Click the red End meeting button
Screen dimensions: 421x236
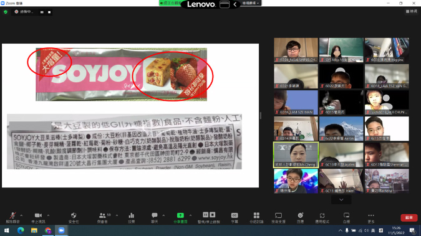tap(409, 217)
